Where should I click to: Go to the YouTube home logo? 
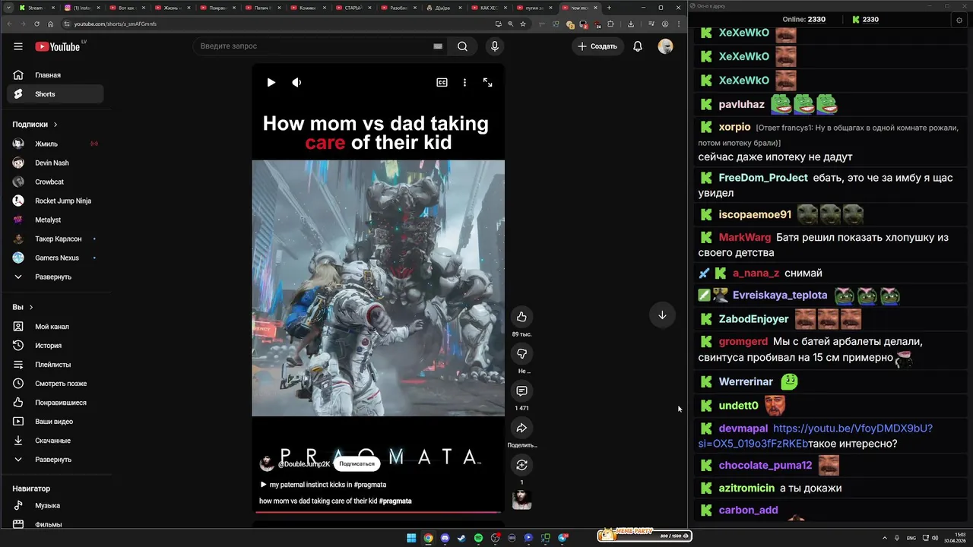[58, 46]
